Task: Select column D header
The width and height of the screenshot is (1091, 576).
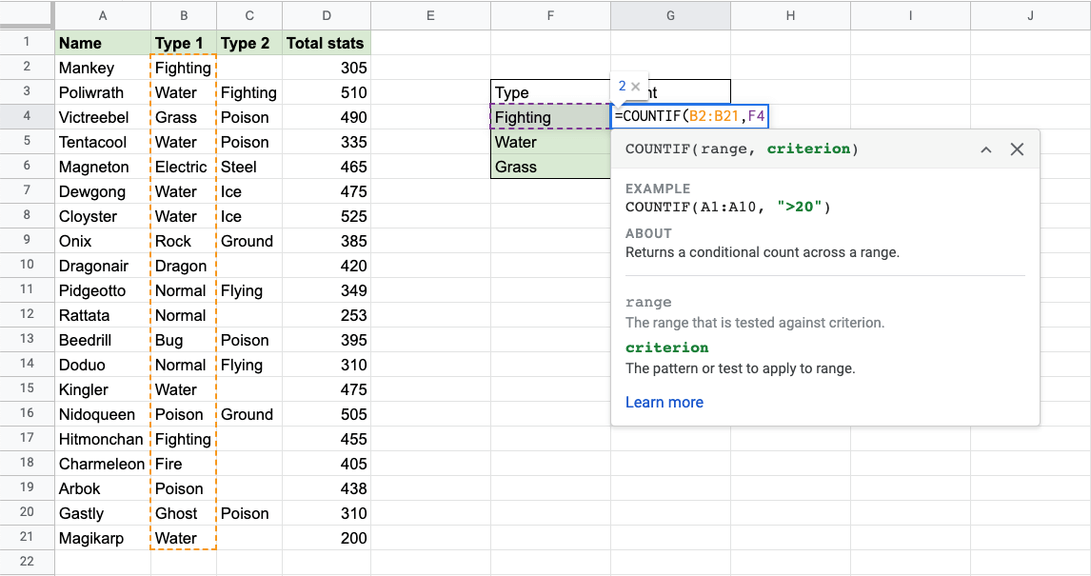Action: pos(327,15)
